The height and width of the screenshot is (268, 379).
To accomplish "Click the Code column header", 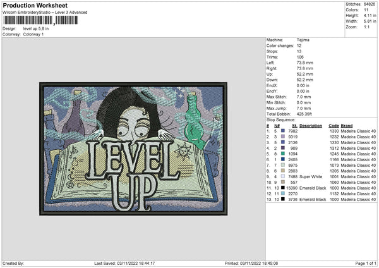I will (334, 125).
